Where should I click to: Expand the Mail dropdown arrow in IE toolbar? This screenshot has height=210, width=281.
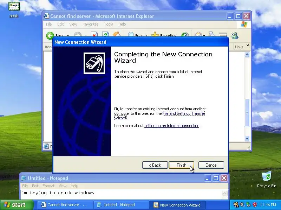pyautogui.click(x=204, y=35)
